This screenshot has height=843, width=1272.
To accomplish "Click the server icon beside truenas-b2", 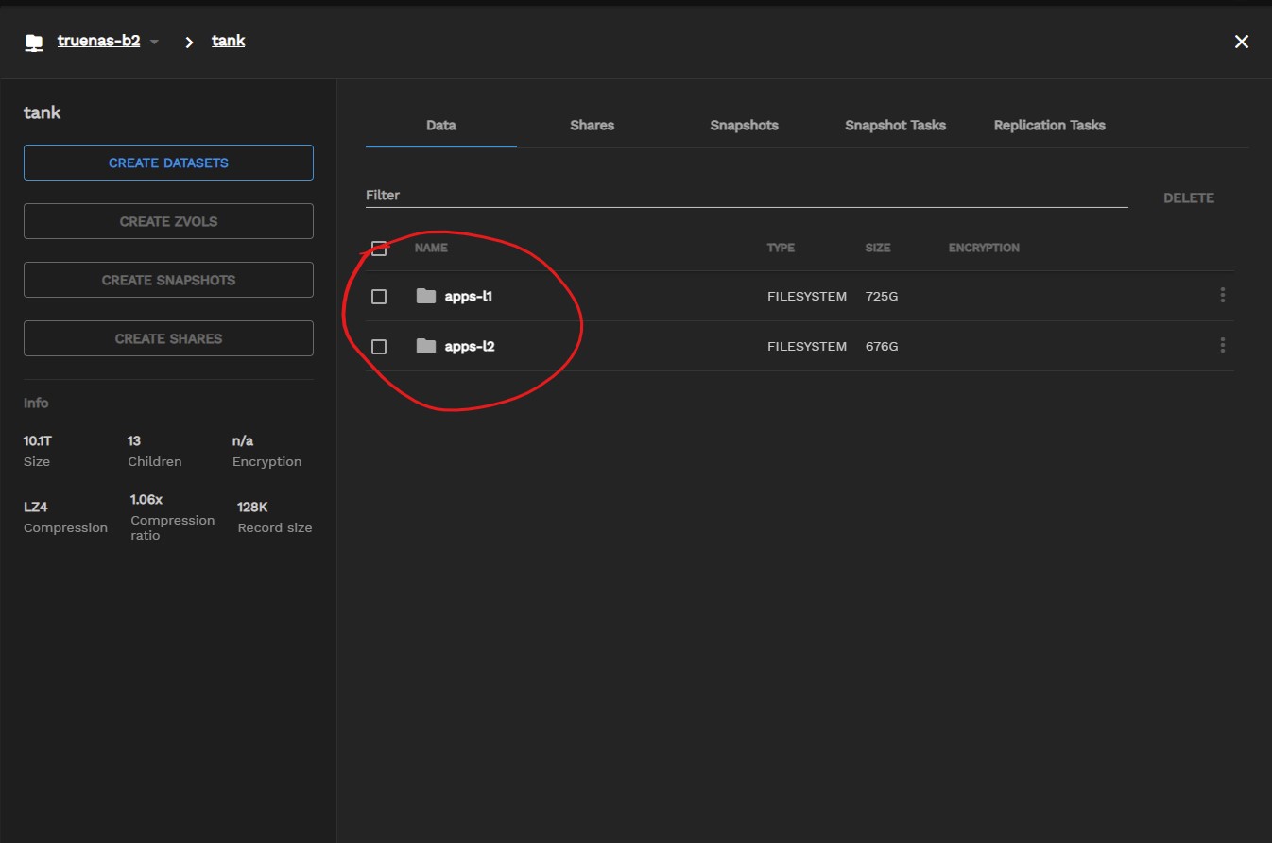I will pos(34,43).
